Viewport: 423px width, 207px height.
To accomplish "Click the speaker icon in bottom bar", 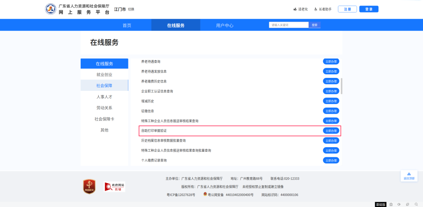I will point(399,204).
